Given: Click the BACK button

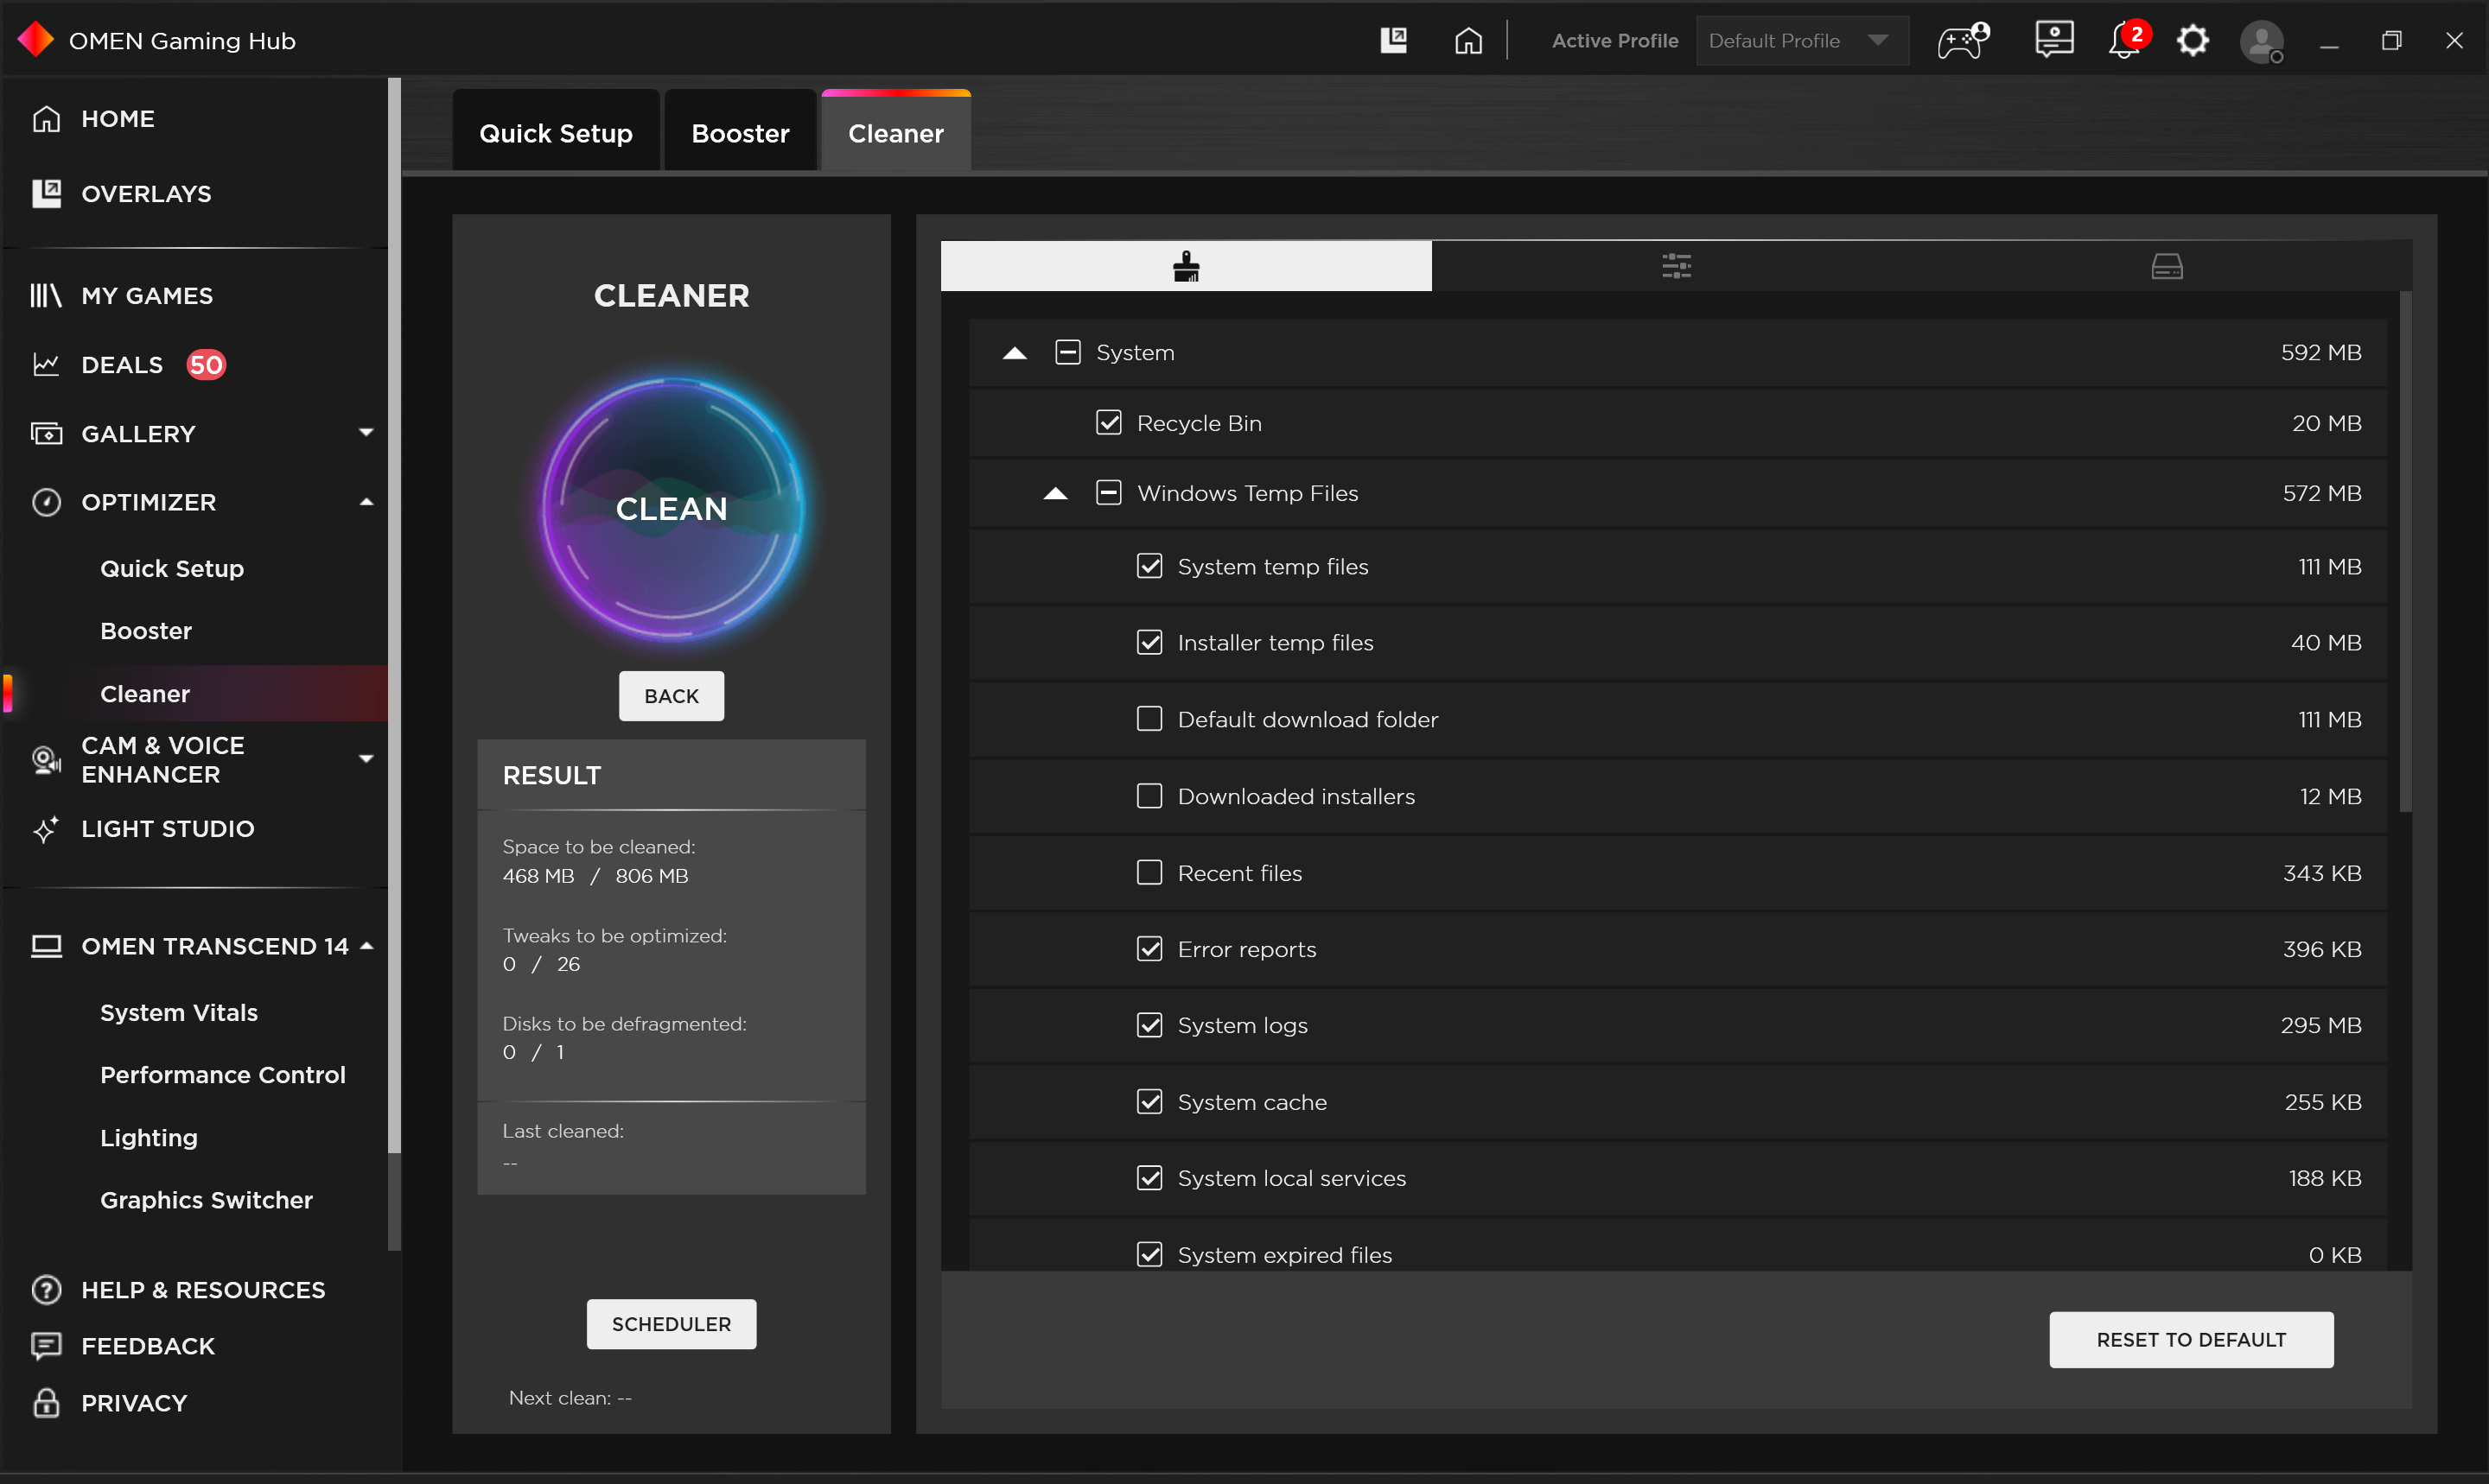Looking at the screenshot, I should click(x=672, y=696).
